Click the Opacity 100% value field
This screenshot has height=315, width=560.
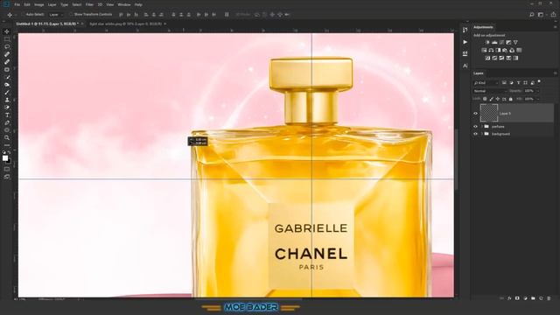tap(528, 91)
